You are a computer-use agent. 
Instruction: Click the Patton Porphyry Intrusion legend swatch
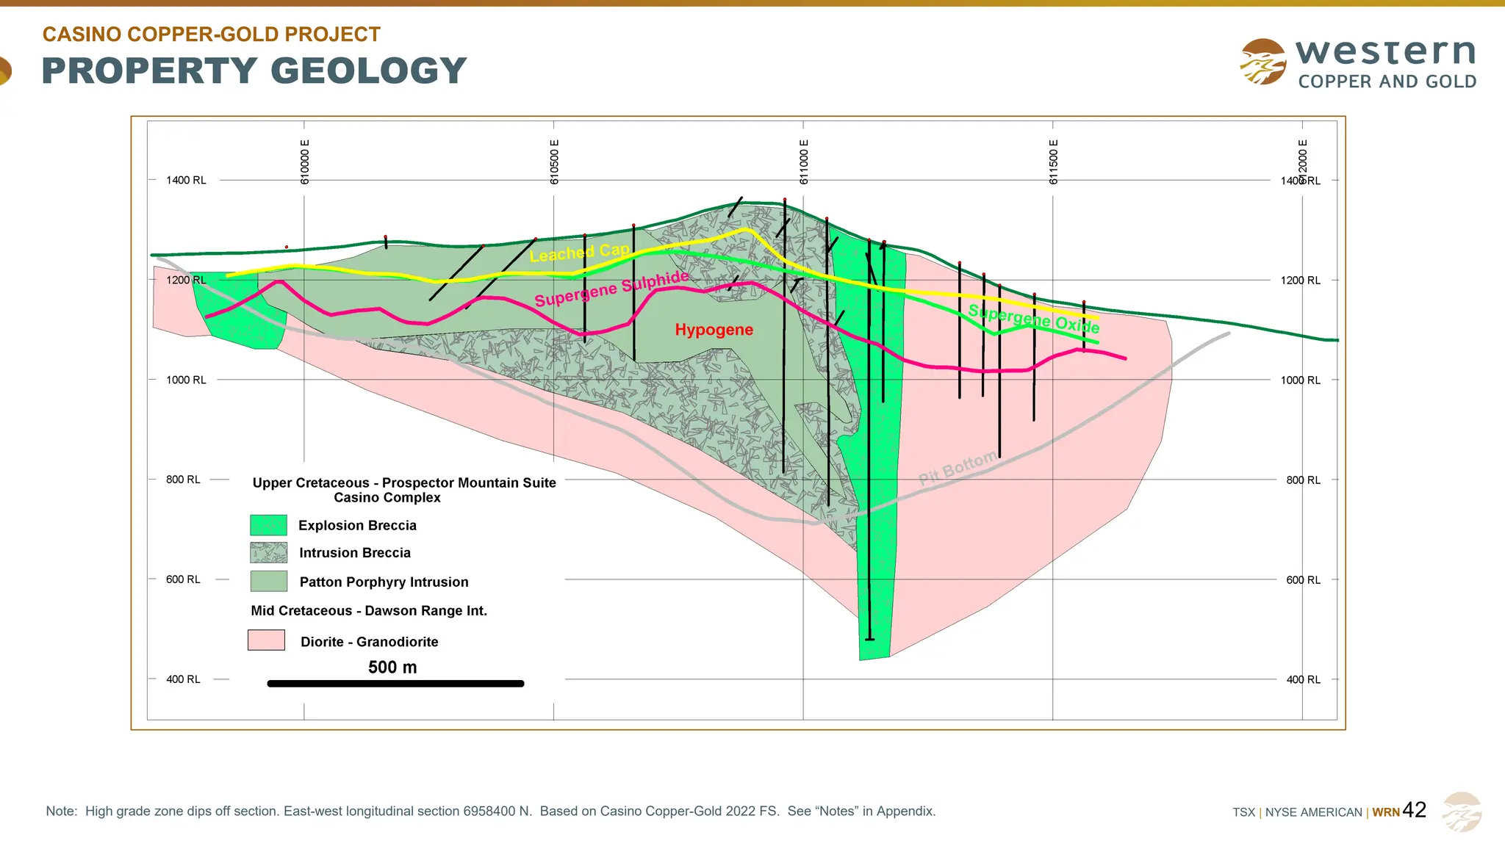[268, 581]
